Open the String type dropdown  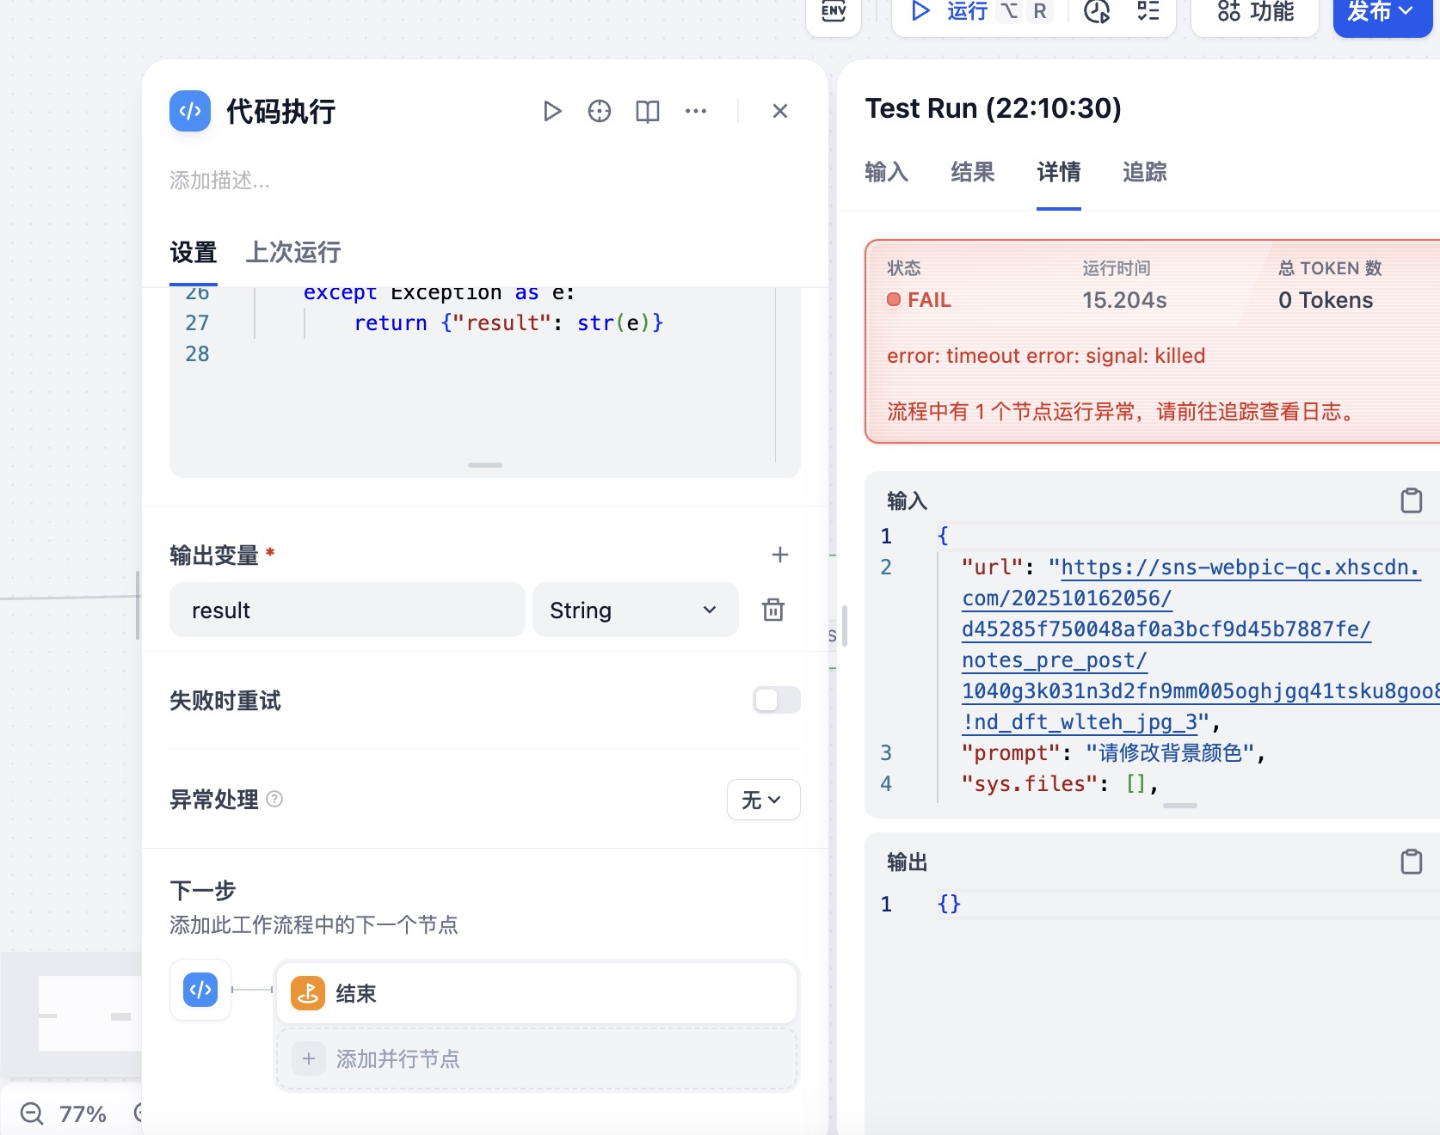click(635, 610)
